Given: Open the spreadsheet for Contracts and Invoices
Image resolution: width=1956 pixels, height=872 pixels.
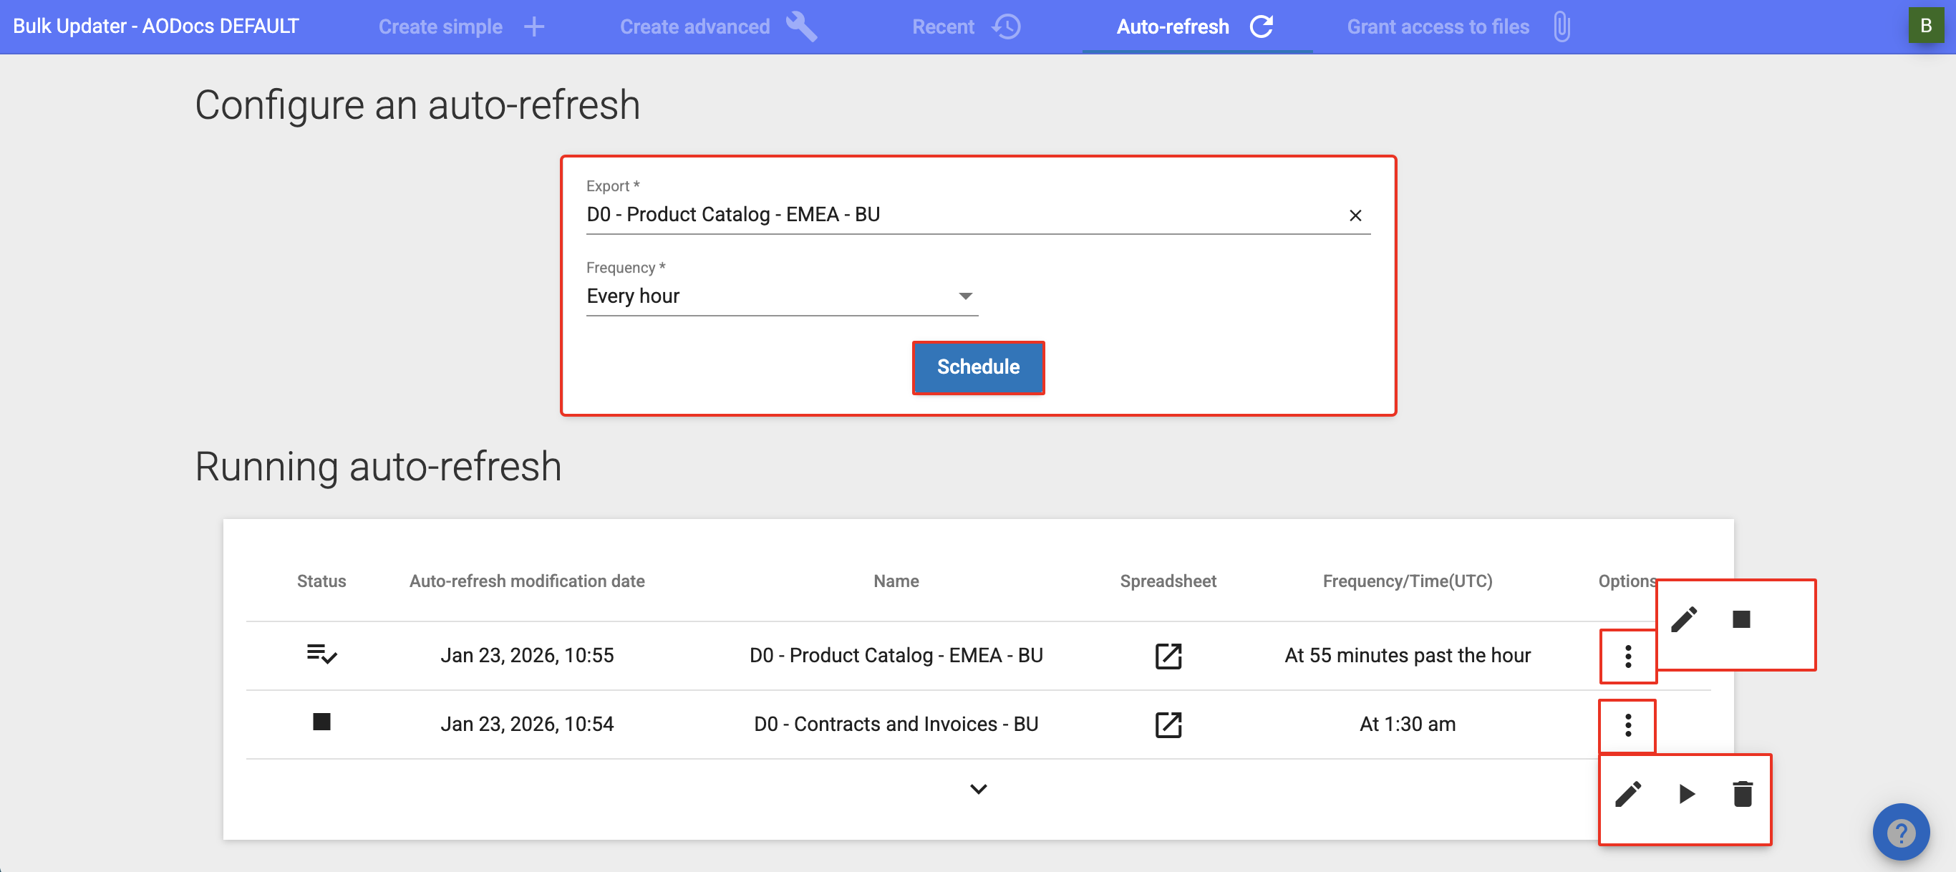Looking at the screenshot, I should point(1168,725).
